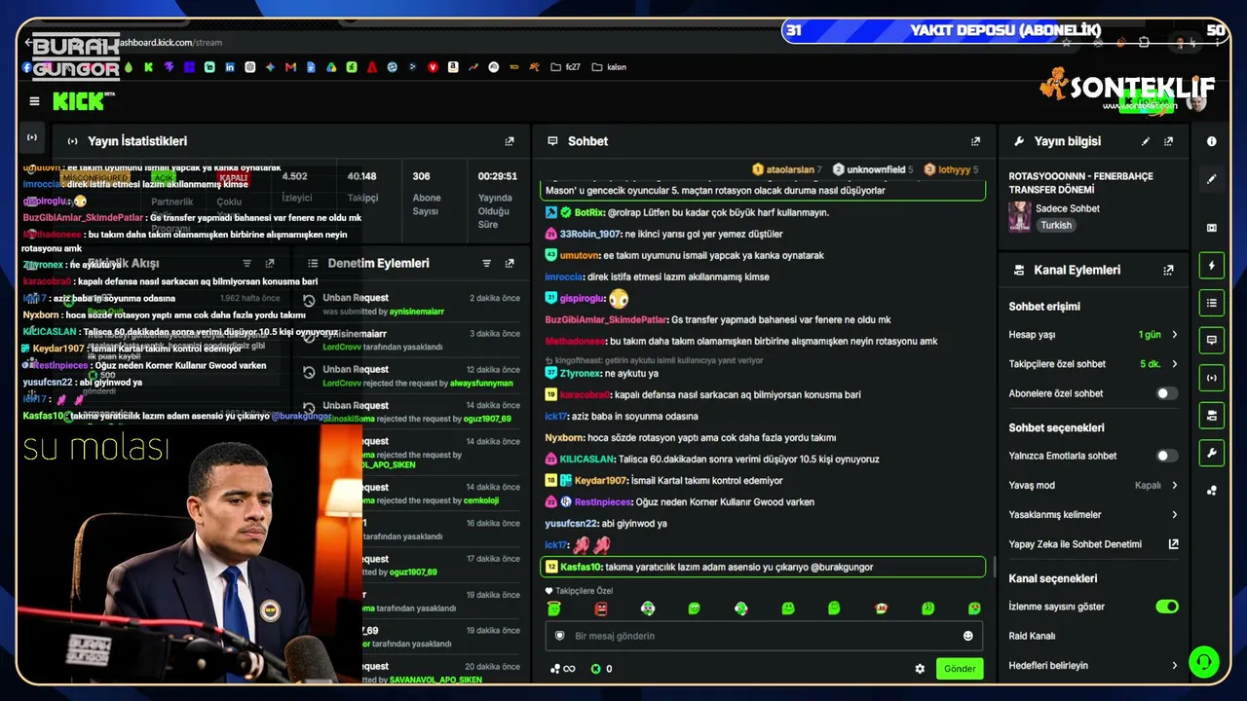This screenshot has height=701, width=1247.
Task: Toggle the wrench icon in the right sidebar
Action: pos(1212,453)
